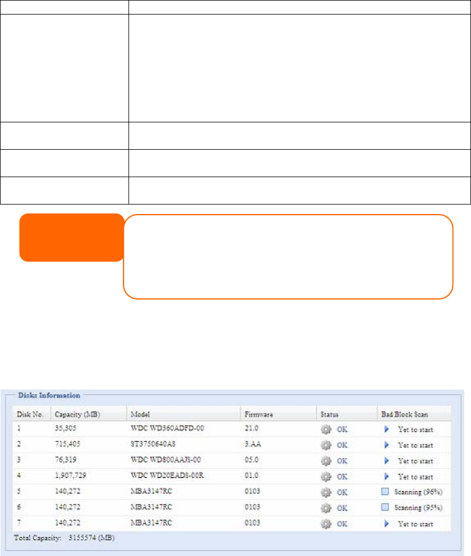Viewport: 471px width, 556px height.
Task: Select capacity 715,405 cell
Action: pyautogui.click(x=68, y=444)
